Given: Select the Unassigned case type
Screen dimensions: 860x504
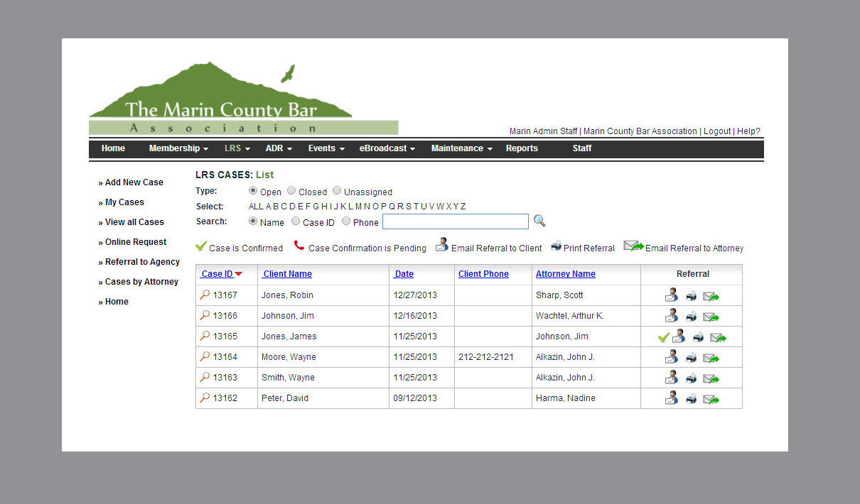Looking at the screenshot, I should click(x=337, y=191).
